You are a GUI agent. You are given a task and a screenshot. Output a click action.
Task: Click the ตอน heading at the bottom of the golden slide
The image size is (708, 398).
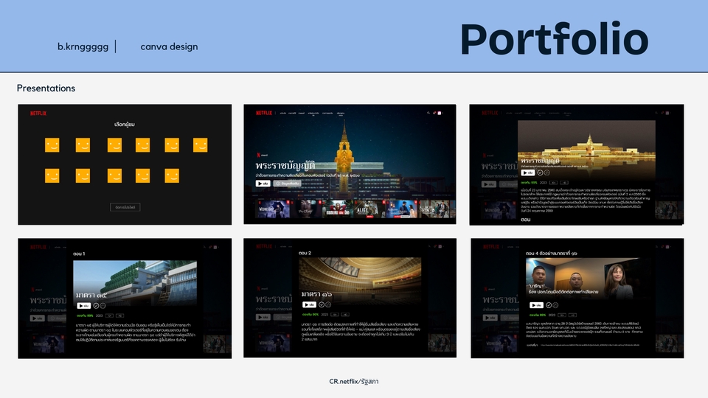(x=526, y=220)
